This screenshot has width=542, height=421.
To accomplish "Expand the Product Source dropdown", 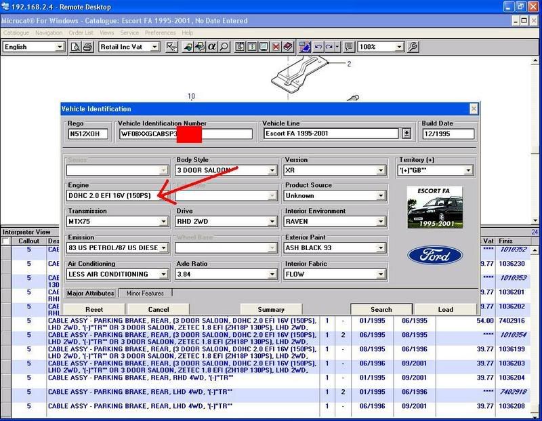I will point(381,196).
